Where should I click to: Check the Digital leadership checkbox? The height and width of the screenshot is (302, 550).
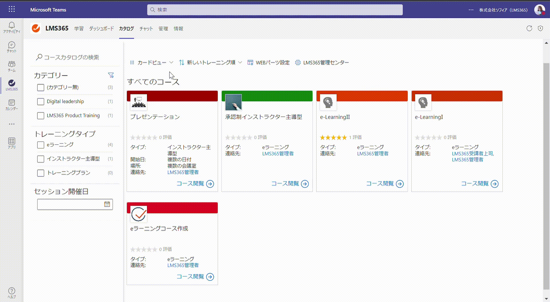[41, 101]
